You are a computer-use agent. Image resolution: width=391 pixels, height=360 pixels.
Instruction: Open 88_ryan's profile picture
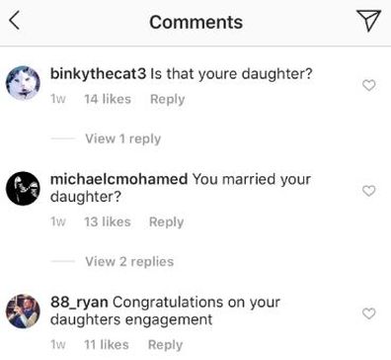(x=23, y=312)
